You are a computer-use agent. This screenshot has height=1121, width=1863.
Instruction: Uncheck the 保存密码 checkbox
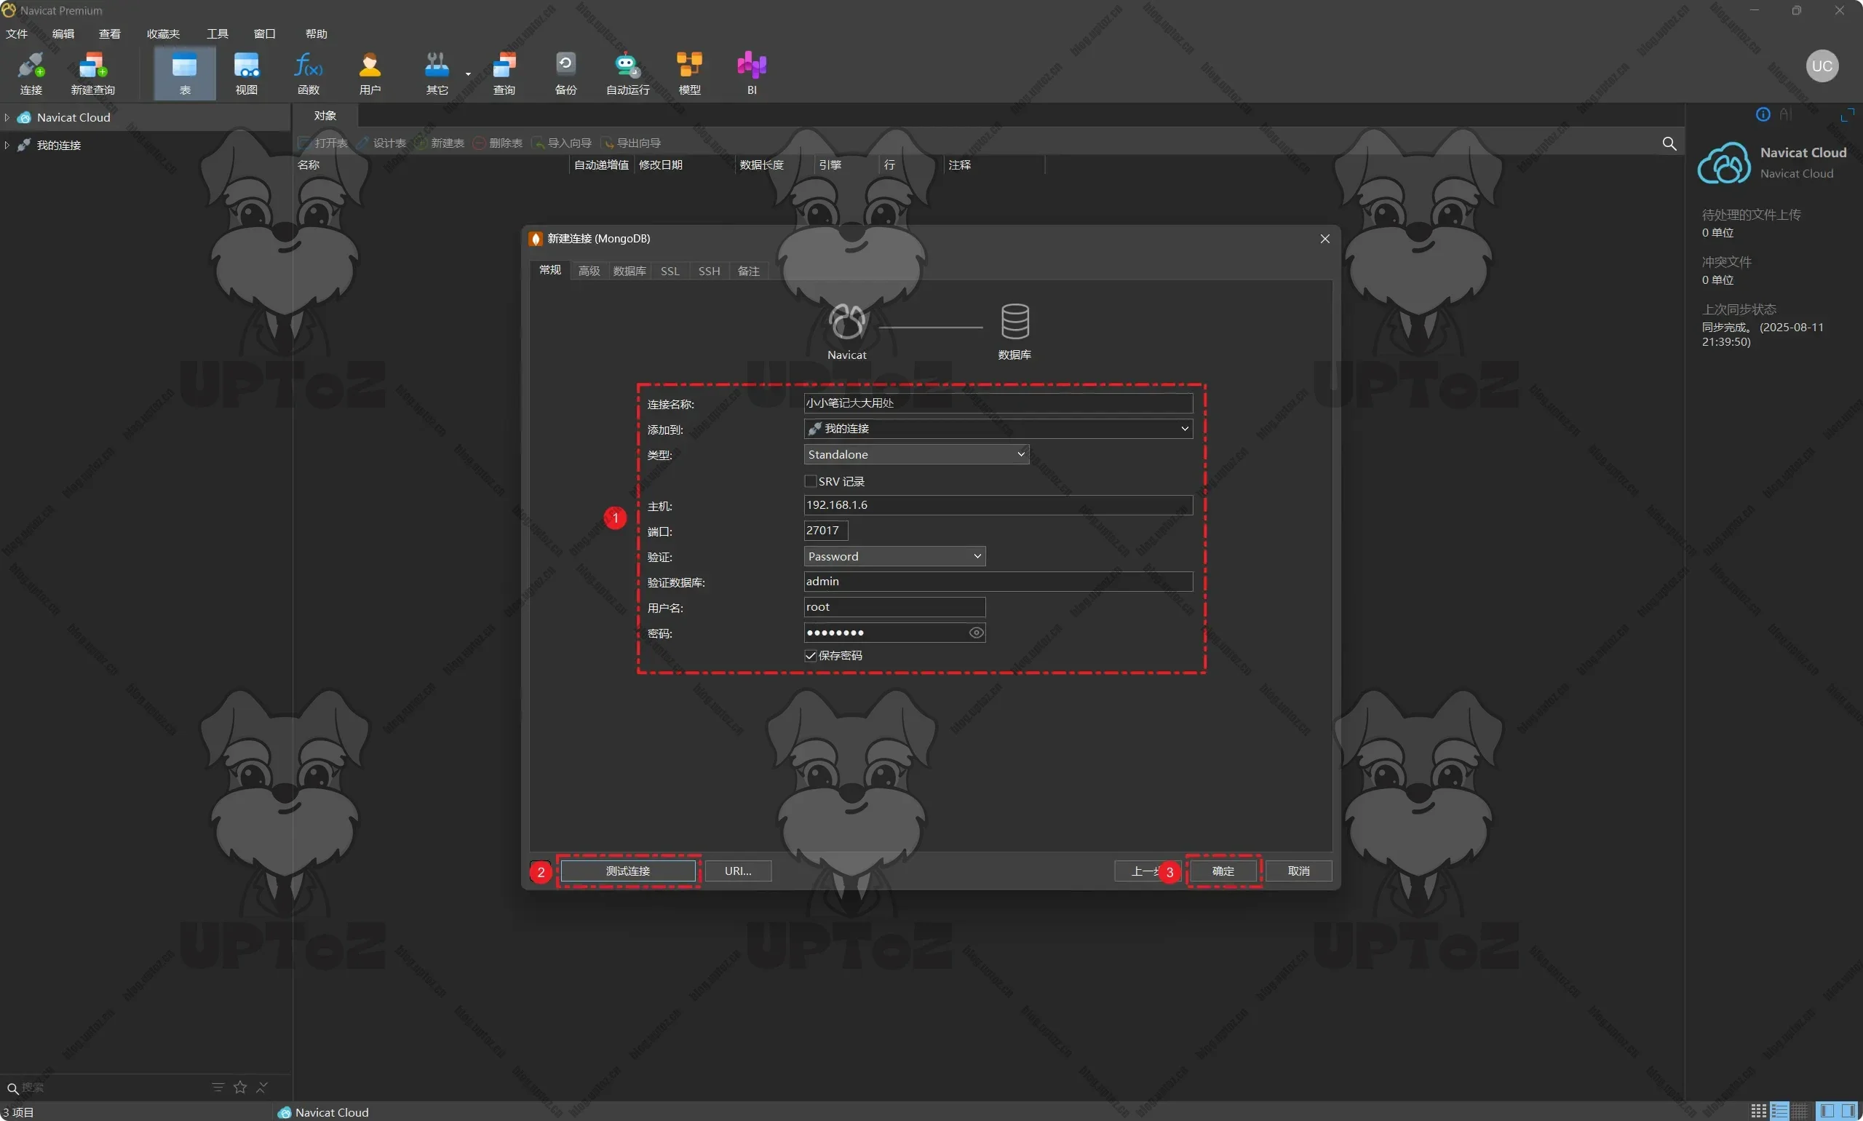point(810,655)
